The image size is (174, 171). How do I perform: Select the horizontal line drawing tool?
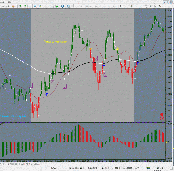point(136,6)
